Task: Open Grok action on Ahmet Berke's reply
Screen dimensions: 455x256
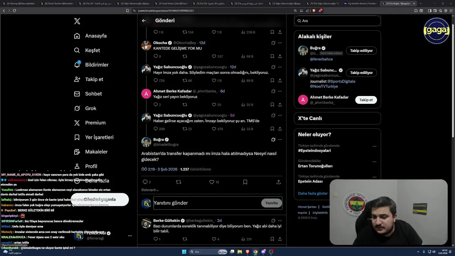Action: point(273,91)
